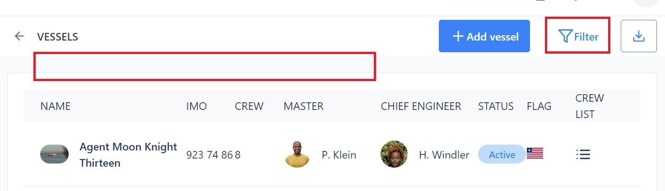Click the download icon button

pyautogui.click(x=638, y=36)
